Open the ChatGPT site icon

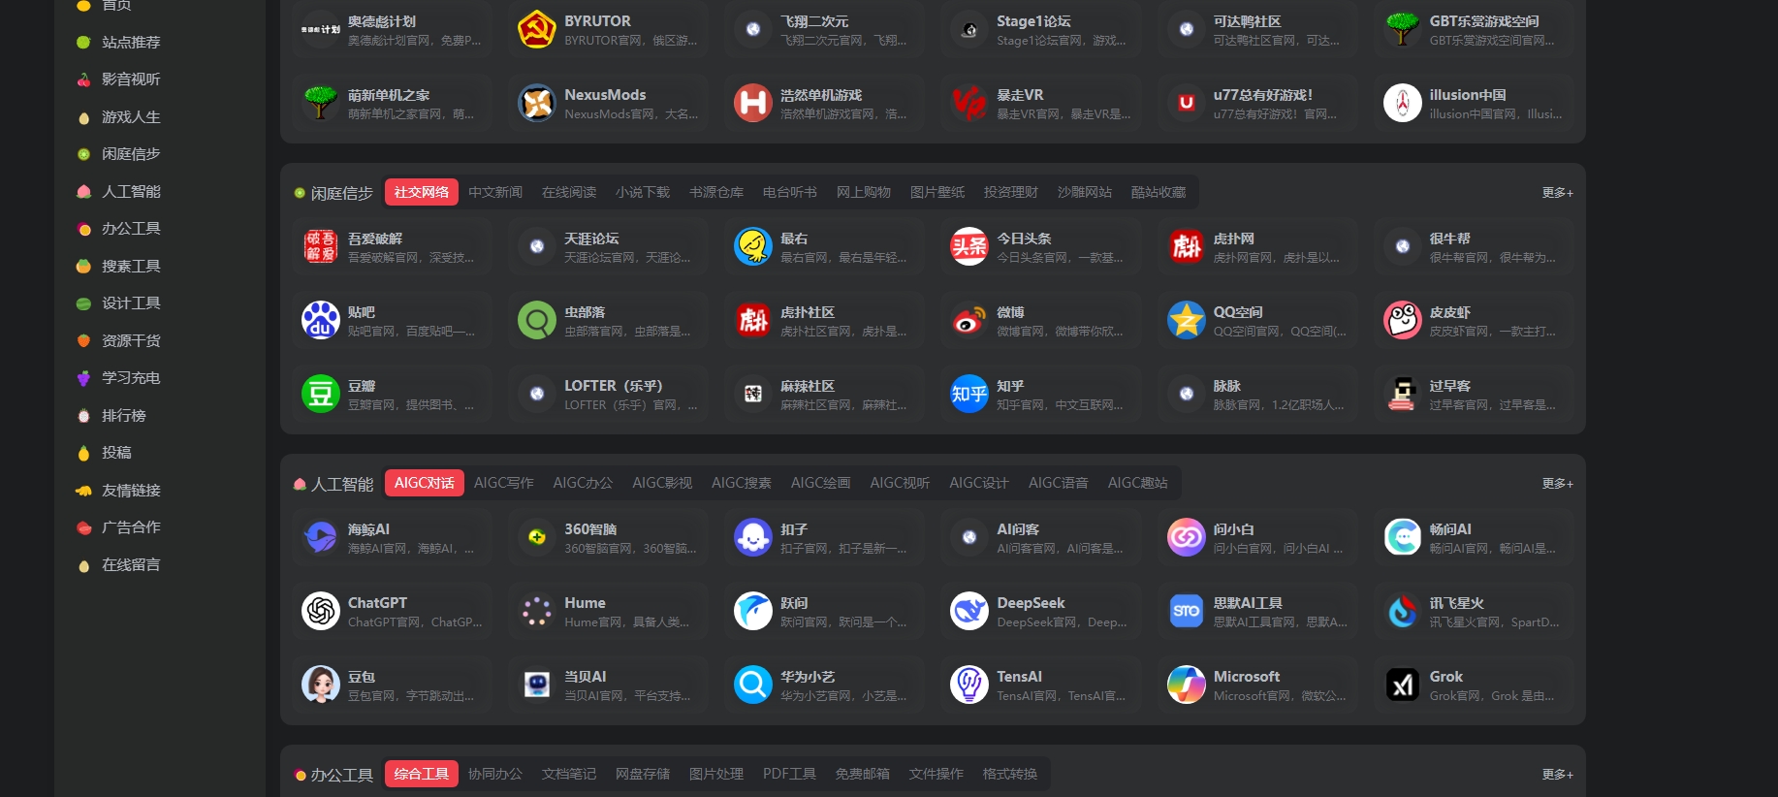(321, 611)
